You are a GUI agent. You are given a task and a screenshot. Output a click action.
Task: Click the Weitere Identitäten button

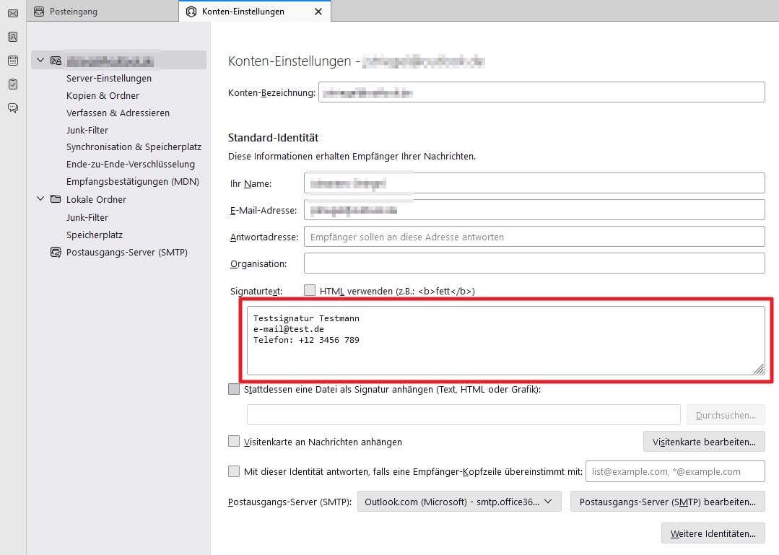point(713,533)
